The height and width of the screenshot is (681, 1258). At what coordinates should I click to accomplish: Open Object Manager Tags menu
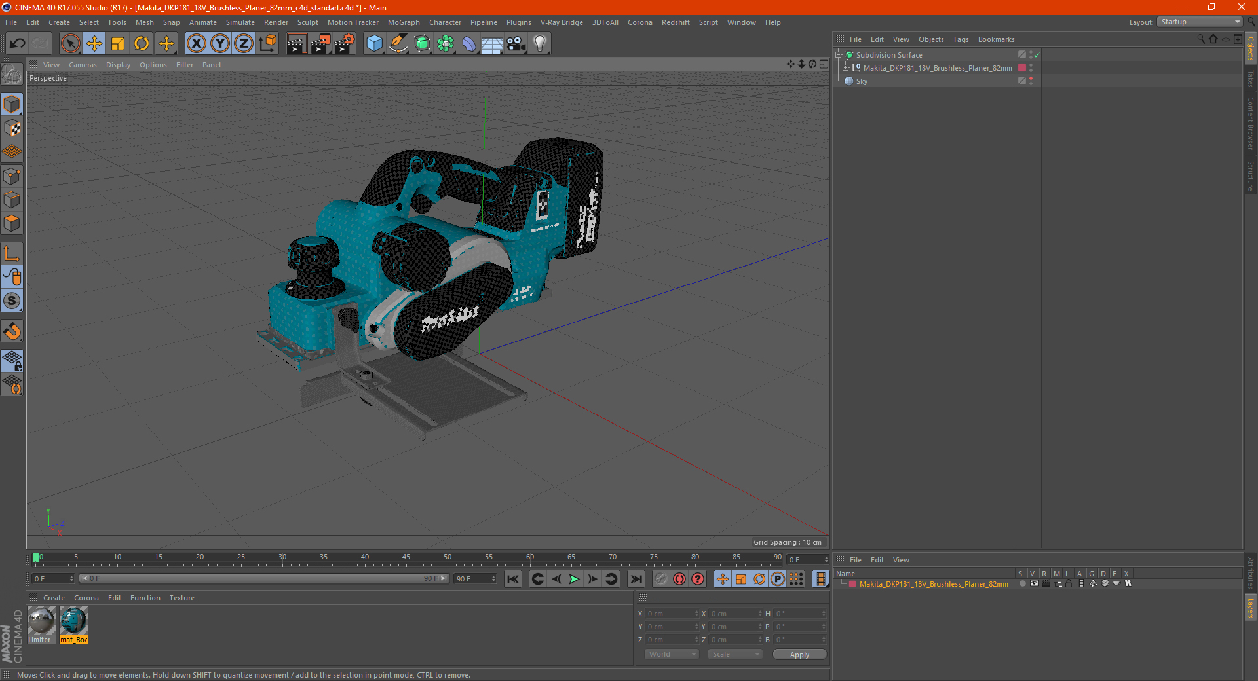point(961,39)
